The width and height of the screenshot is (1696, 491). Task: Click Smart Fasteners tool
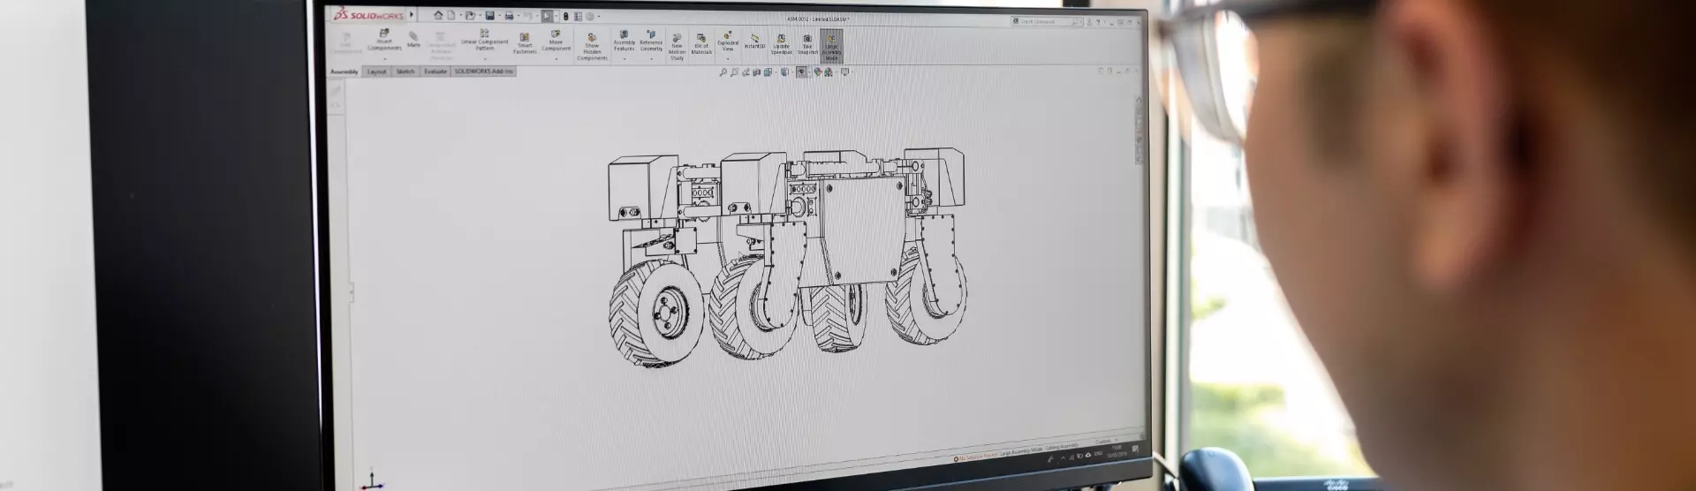(x=525, y=44)
